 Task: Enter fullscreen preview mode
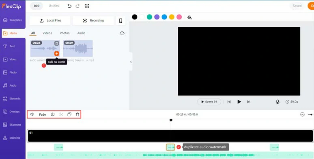[87, 6]
